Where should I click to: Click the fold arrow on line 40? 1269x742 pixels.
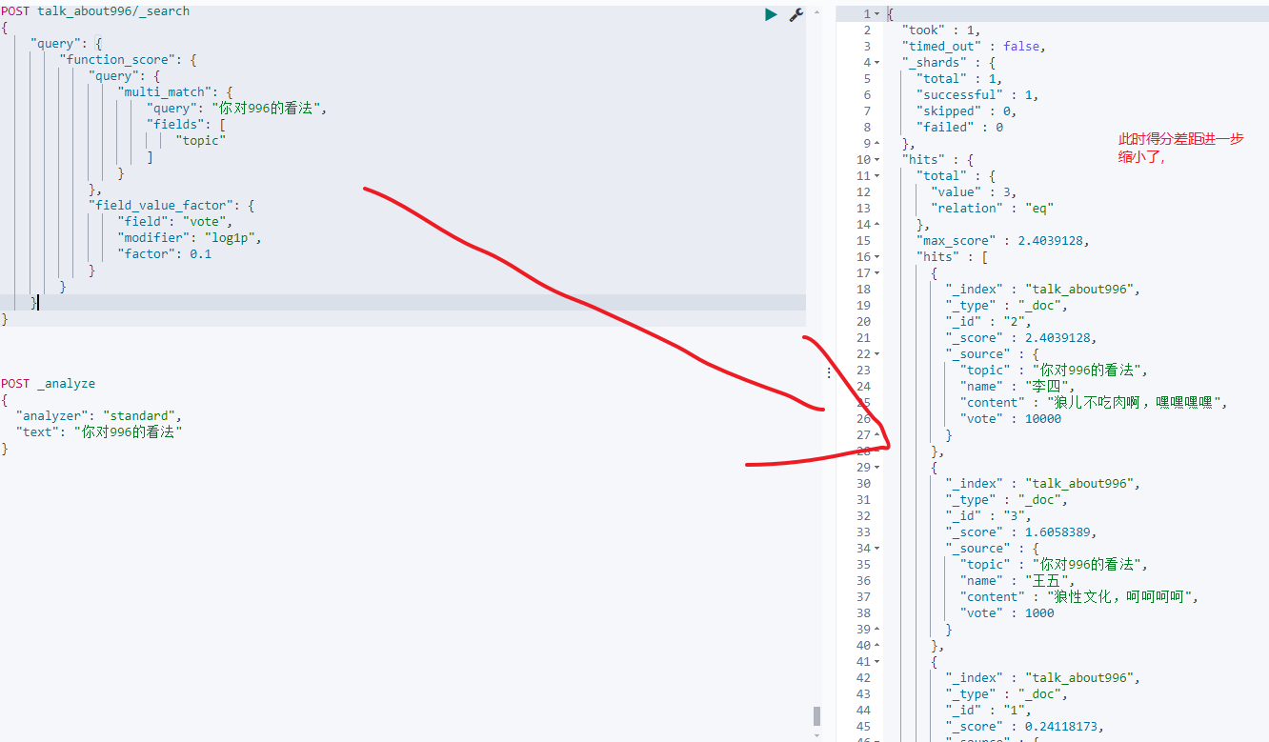(877, 646)
